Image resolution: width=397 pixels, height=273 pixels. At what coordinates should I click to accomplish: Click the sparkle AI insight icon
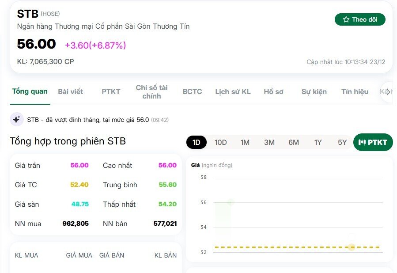(x=16, y=119)
